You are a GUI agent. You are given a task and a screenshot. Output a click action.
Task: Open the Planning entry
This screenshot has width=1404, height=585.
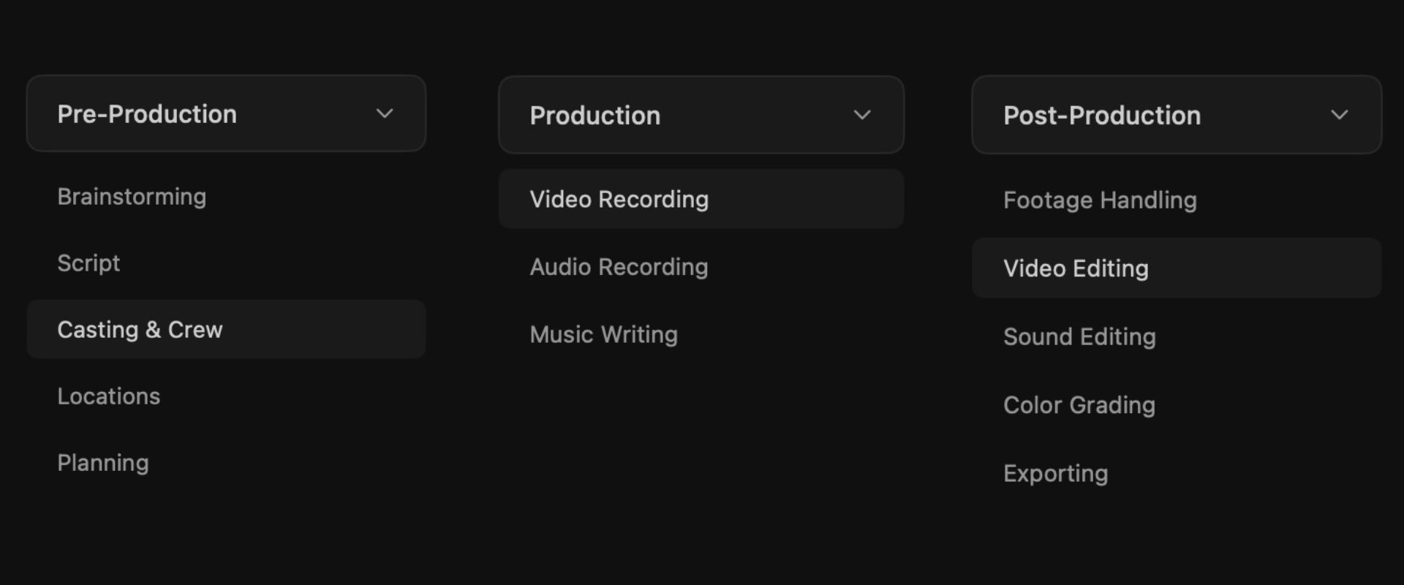click(103, 463)
